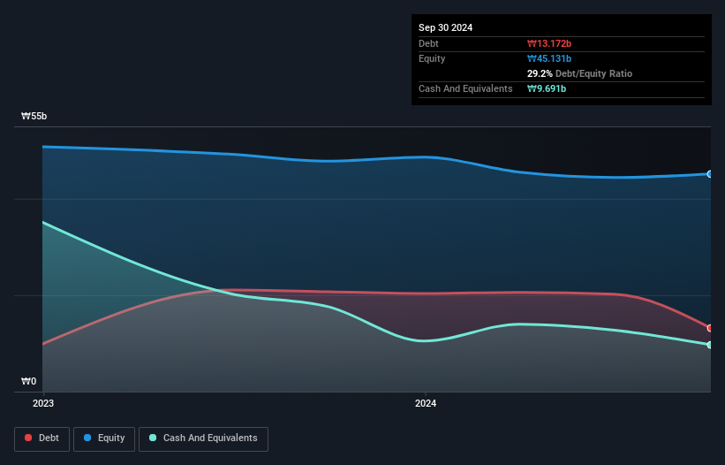Click the Equity data point at chart end

click(710, 174)
